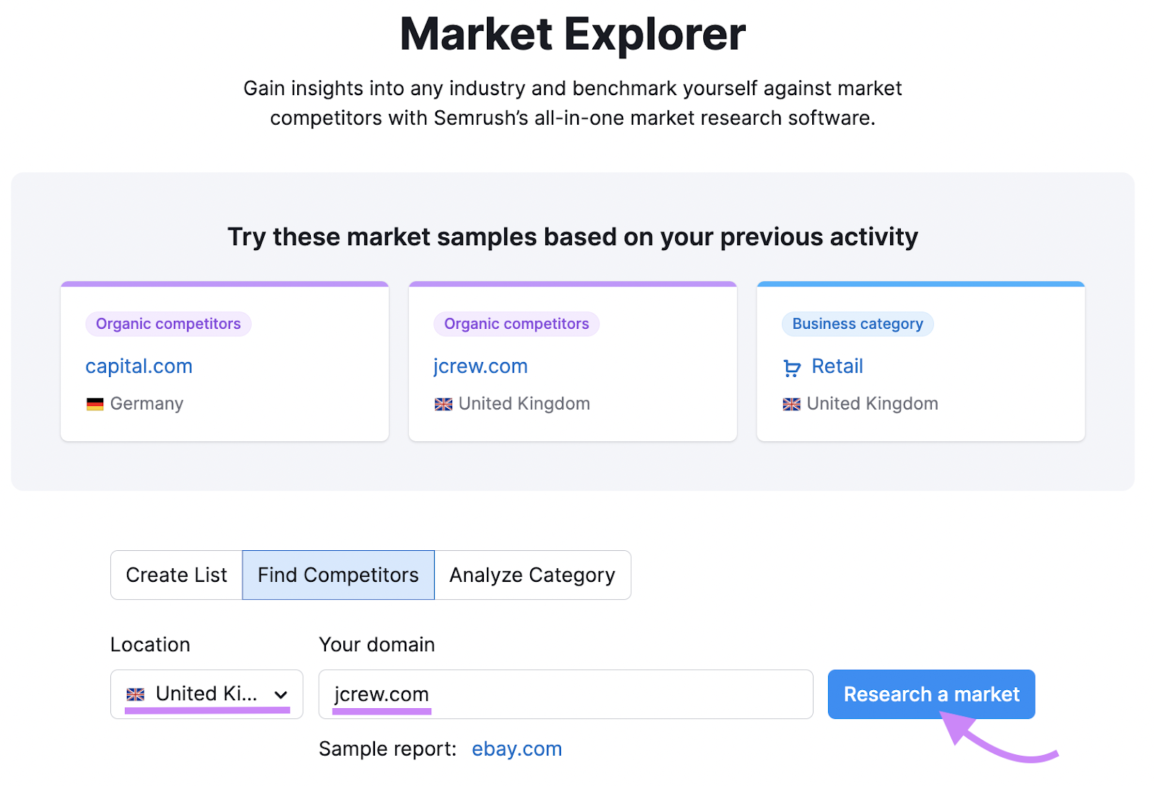The image size is (1154, 786).
Task: Open the Analyze Category tab
Action: pyautogui.click(x=532, y=575)
